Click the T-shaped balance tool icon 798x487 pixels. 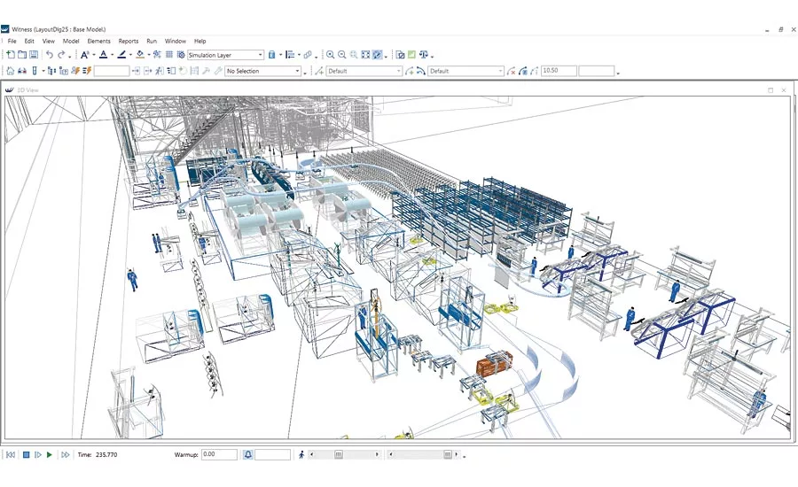(424, 54)
